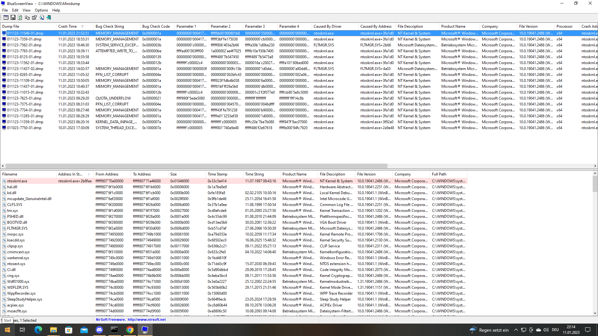Open the Options menu

coord(41,10)
